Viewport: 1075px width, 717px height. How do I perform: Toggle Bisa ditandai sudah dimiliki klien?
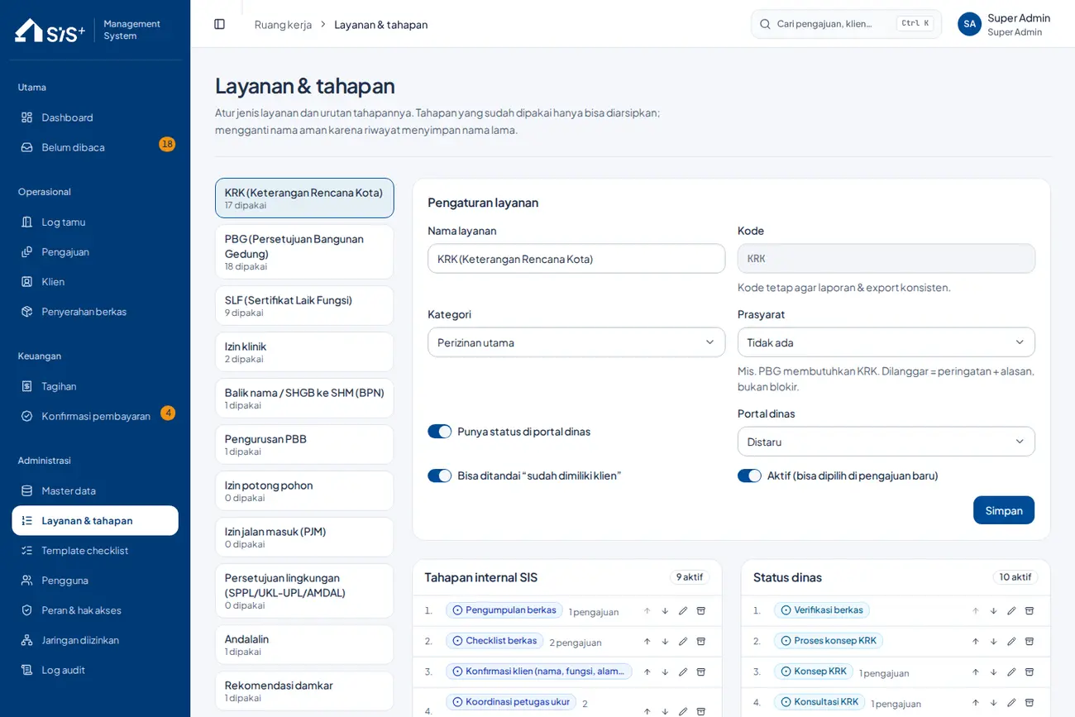click(439, 476)
